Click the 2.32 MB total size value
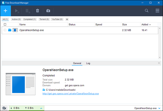This screenshot has height=111, width=163. pos(69,80)
